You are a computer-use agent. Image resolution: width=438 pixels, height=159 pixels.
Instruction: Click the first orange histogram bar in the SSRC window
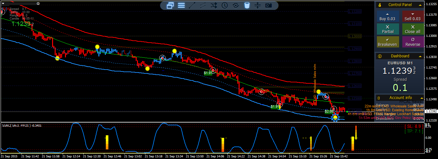107,142
